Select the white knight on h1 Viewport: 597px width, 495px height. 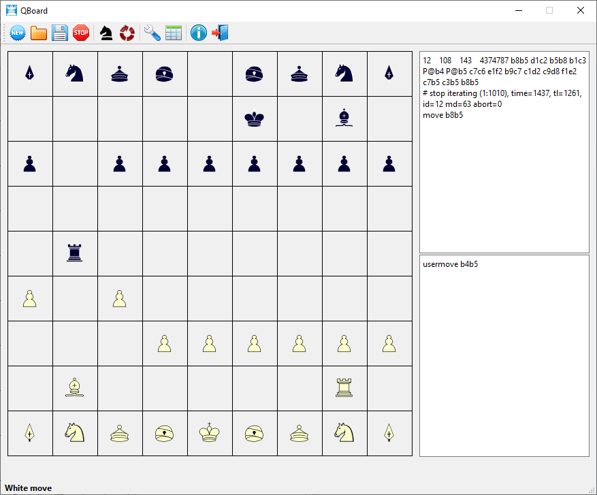[344, 432]
